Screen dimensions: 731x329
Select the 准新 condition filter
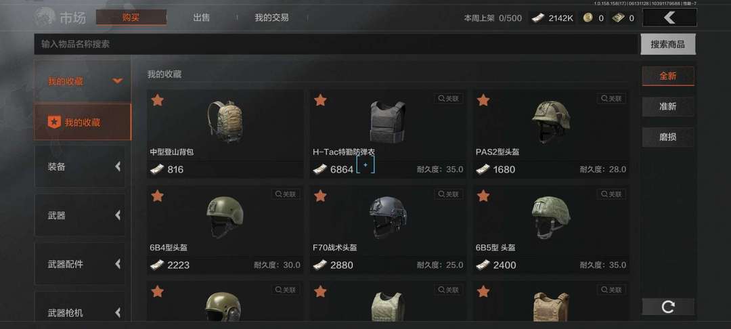668,106
